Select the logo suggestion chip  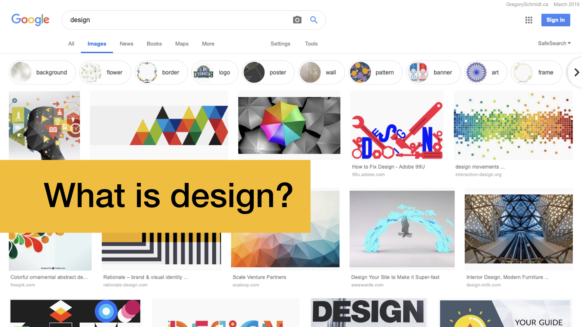click(215, 72)
